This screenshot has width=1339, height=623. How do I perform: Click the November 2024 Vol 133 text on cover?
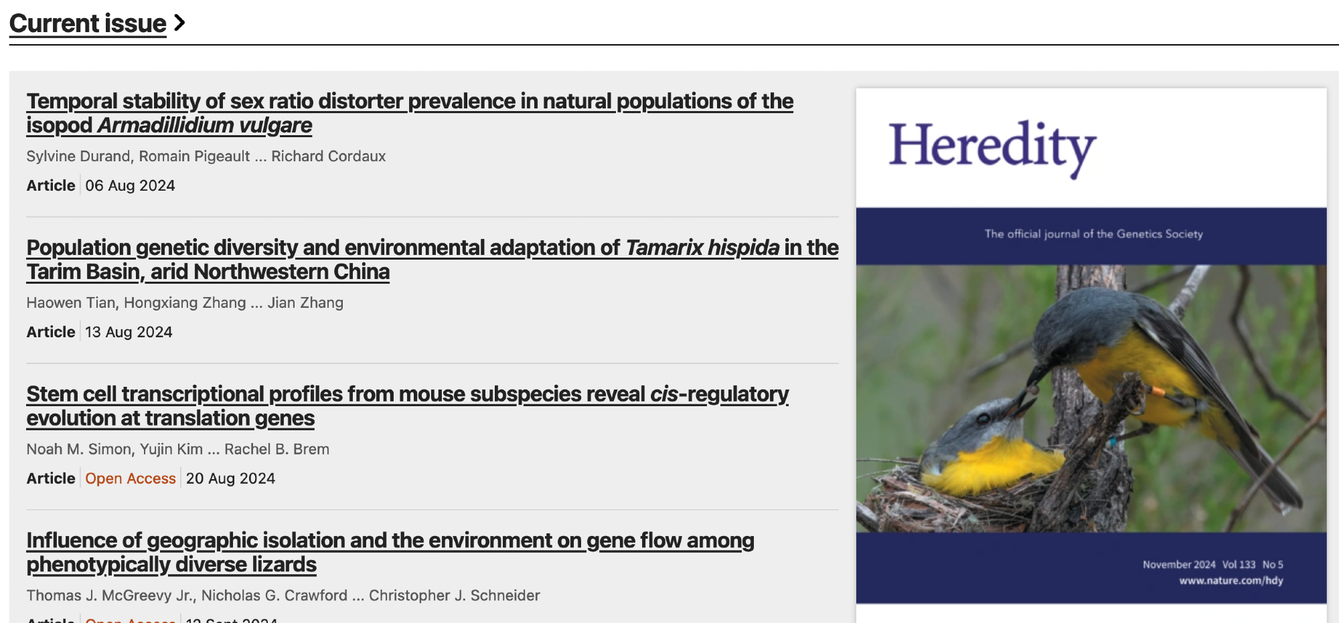coord(1198,565)
